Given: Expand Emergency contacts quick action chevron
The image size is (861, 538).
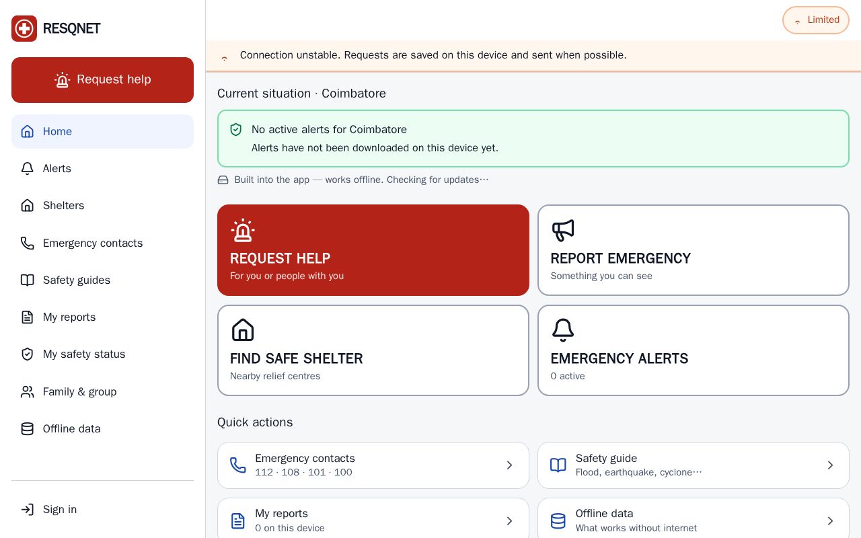Looking at the screenshot, I should (509, 465).
